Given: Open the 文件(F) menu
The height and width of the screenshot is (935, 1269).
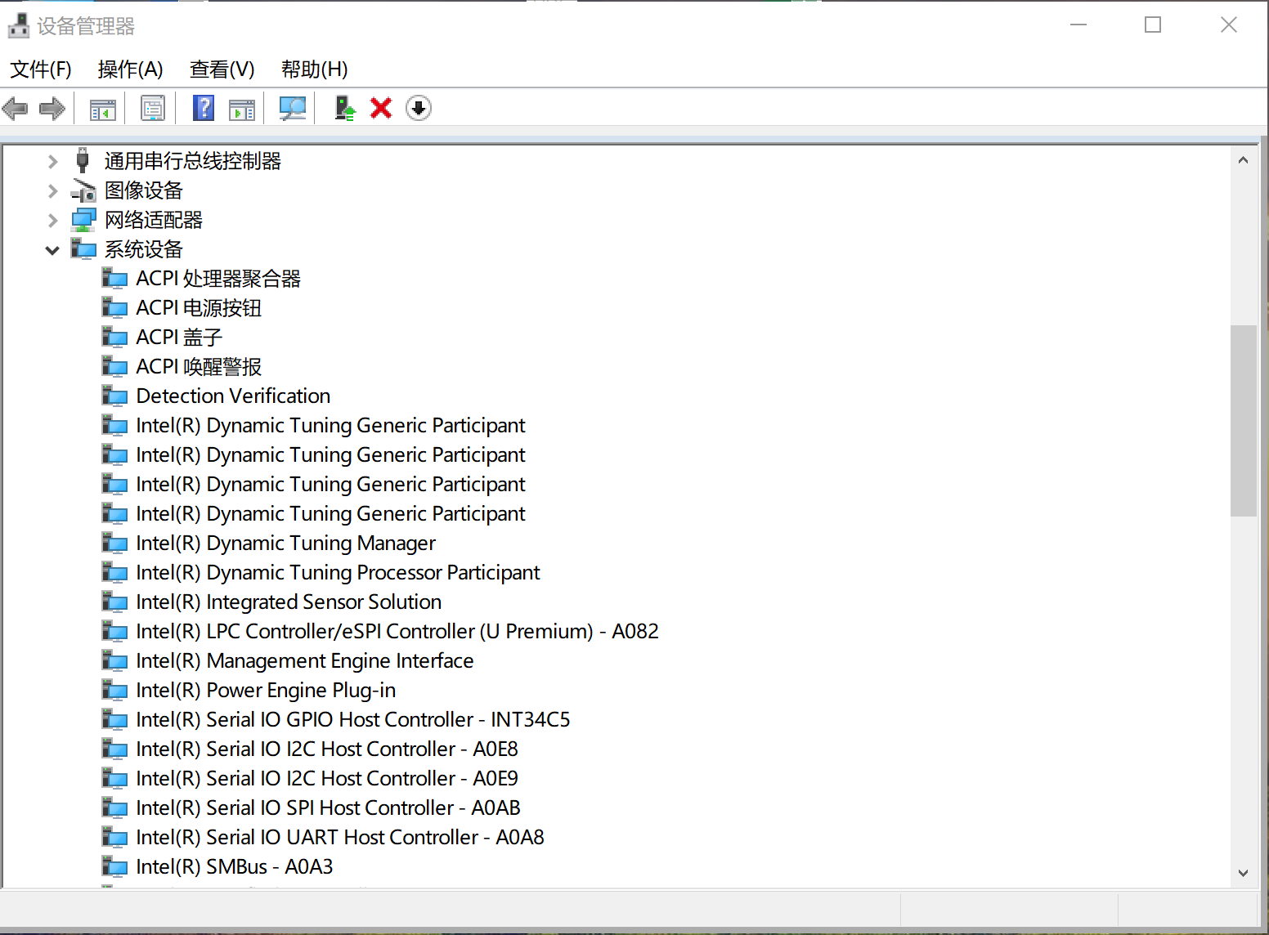Looking at the screenshot, I should 41,69.
